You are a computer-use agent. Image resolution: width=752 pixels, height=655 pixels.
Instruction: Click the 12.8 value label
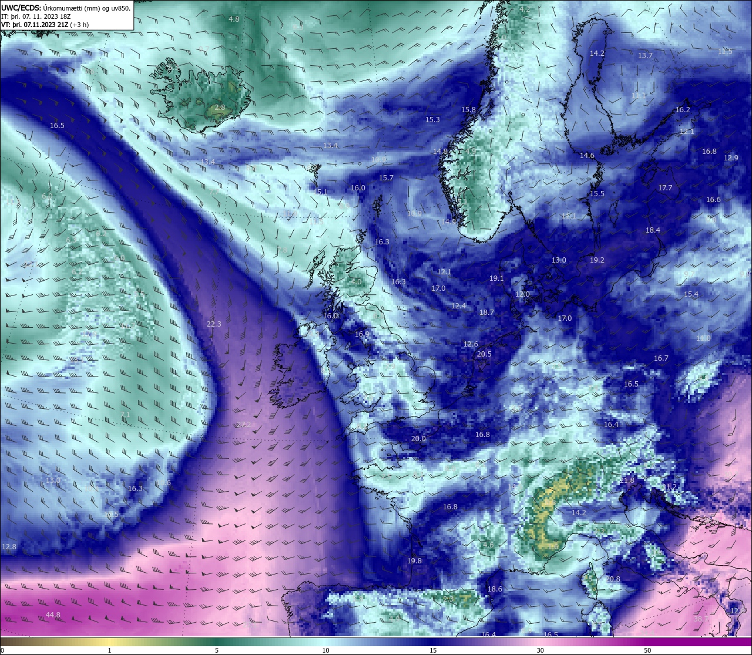(x=9, y=547)
